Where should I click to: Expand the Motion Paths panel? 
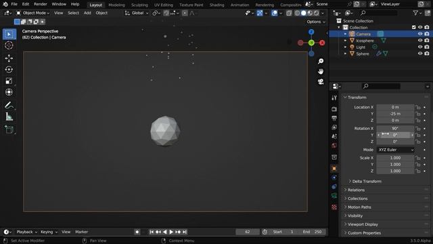(359, 207)
